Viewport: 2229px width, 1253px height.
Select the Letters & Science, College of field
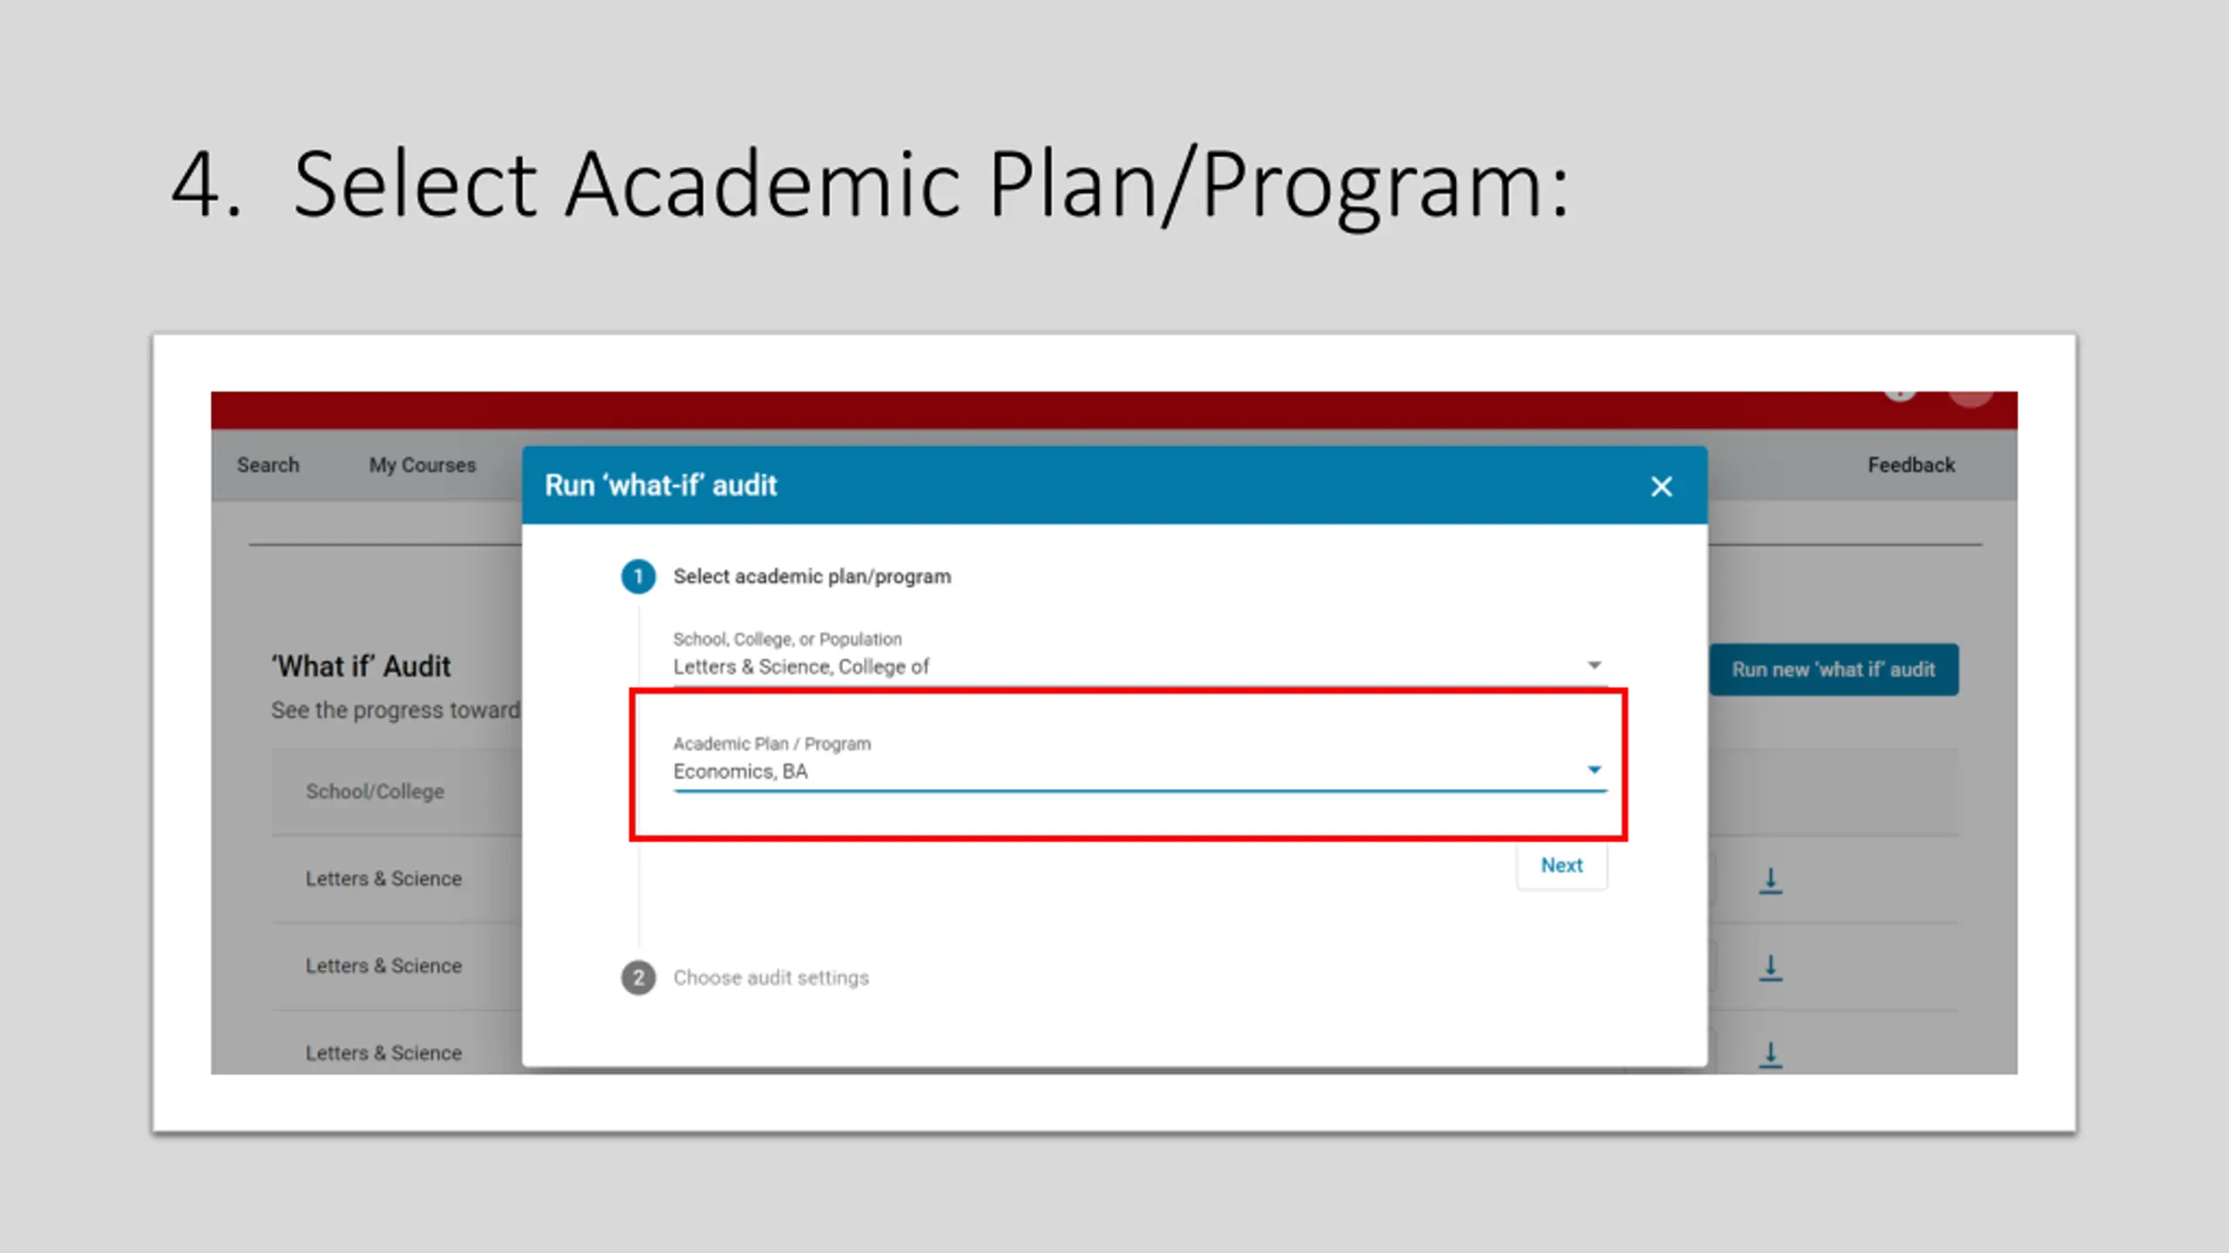point(1140,658)
